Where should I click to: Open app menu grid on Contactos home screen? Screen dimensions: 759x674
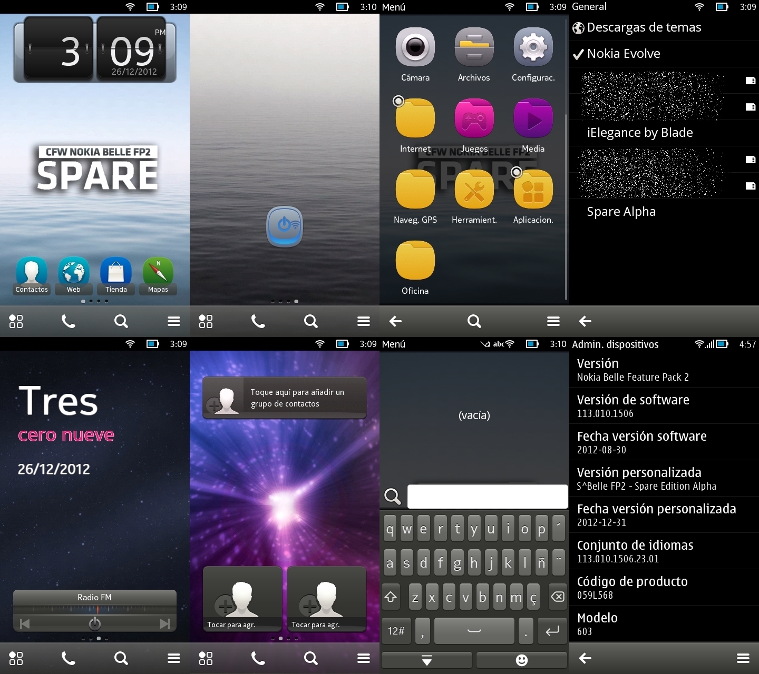pyautogui.click(x=16, y=321)
